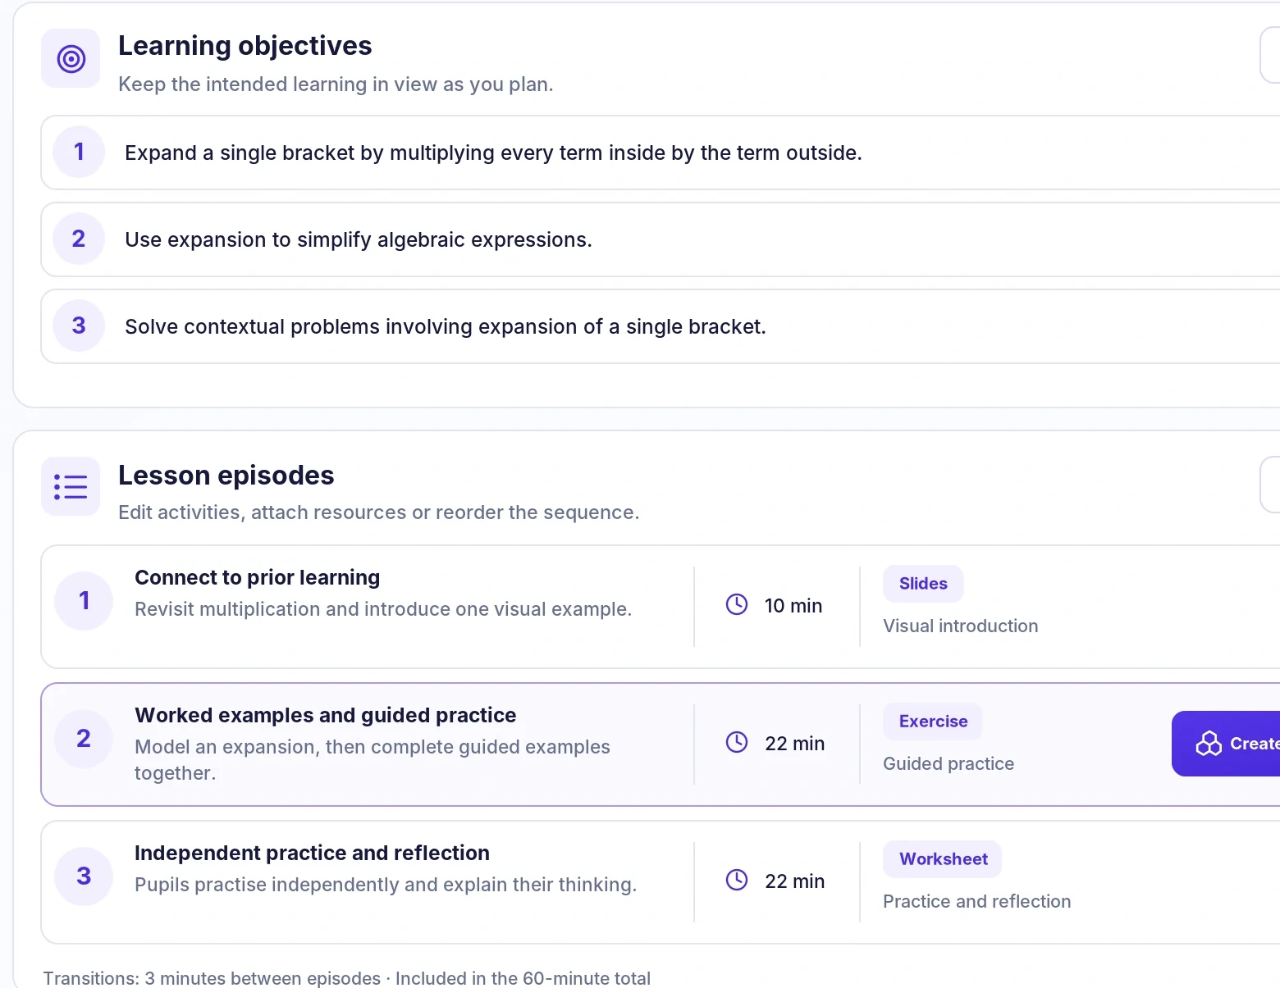Click the Lesson episodes list icon
Viewport: 1280px width, 988px height.
(x=71, y=486)
